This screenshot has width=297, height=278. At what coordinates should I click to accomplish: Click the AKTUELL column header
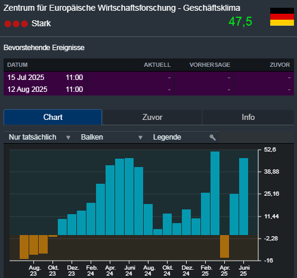pos(157,65)
